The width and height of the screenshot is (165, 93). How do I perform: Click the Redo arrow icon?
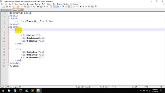pyautogui.click(x=34, y=6)
